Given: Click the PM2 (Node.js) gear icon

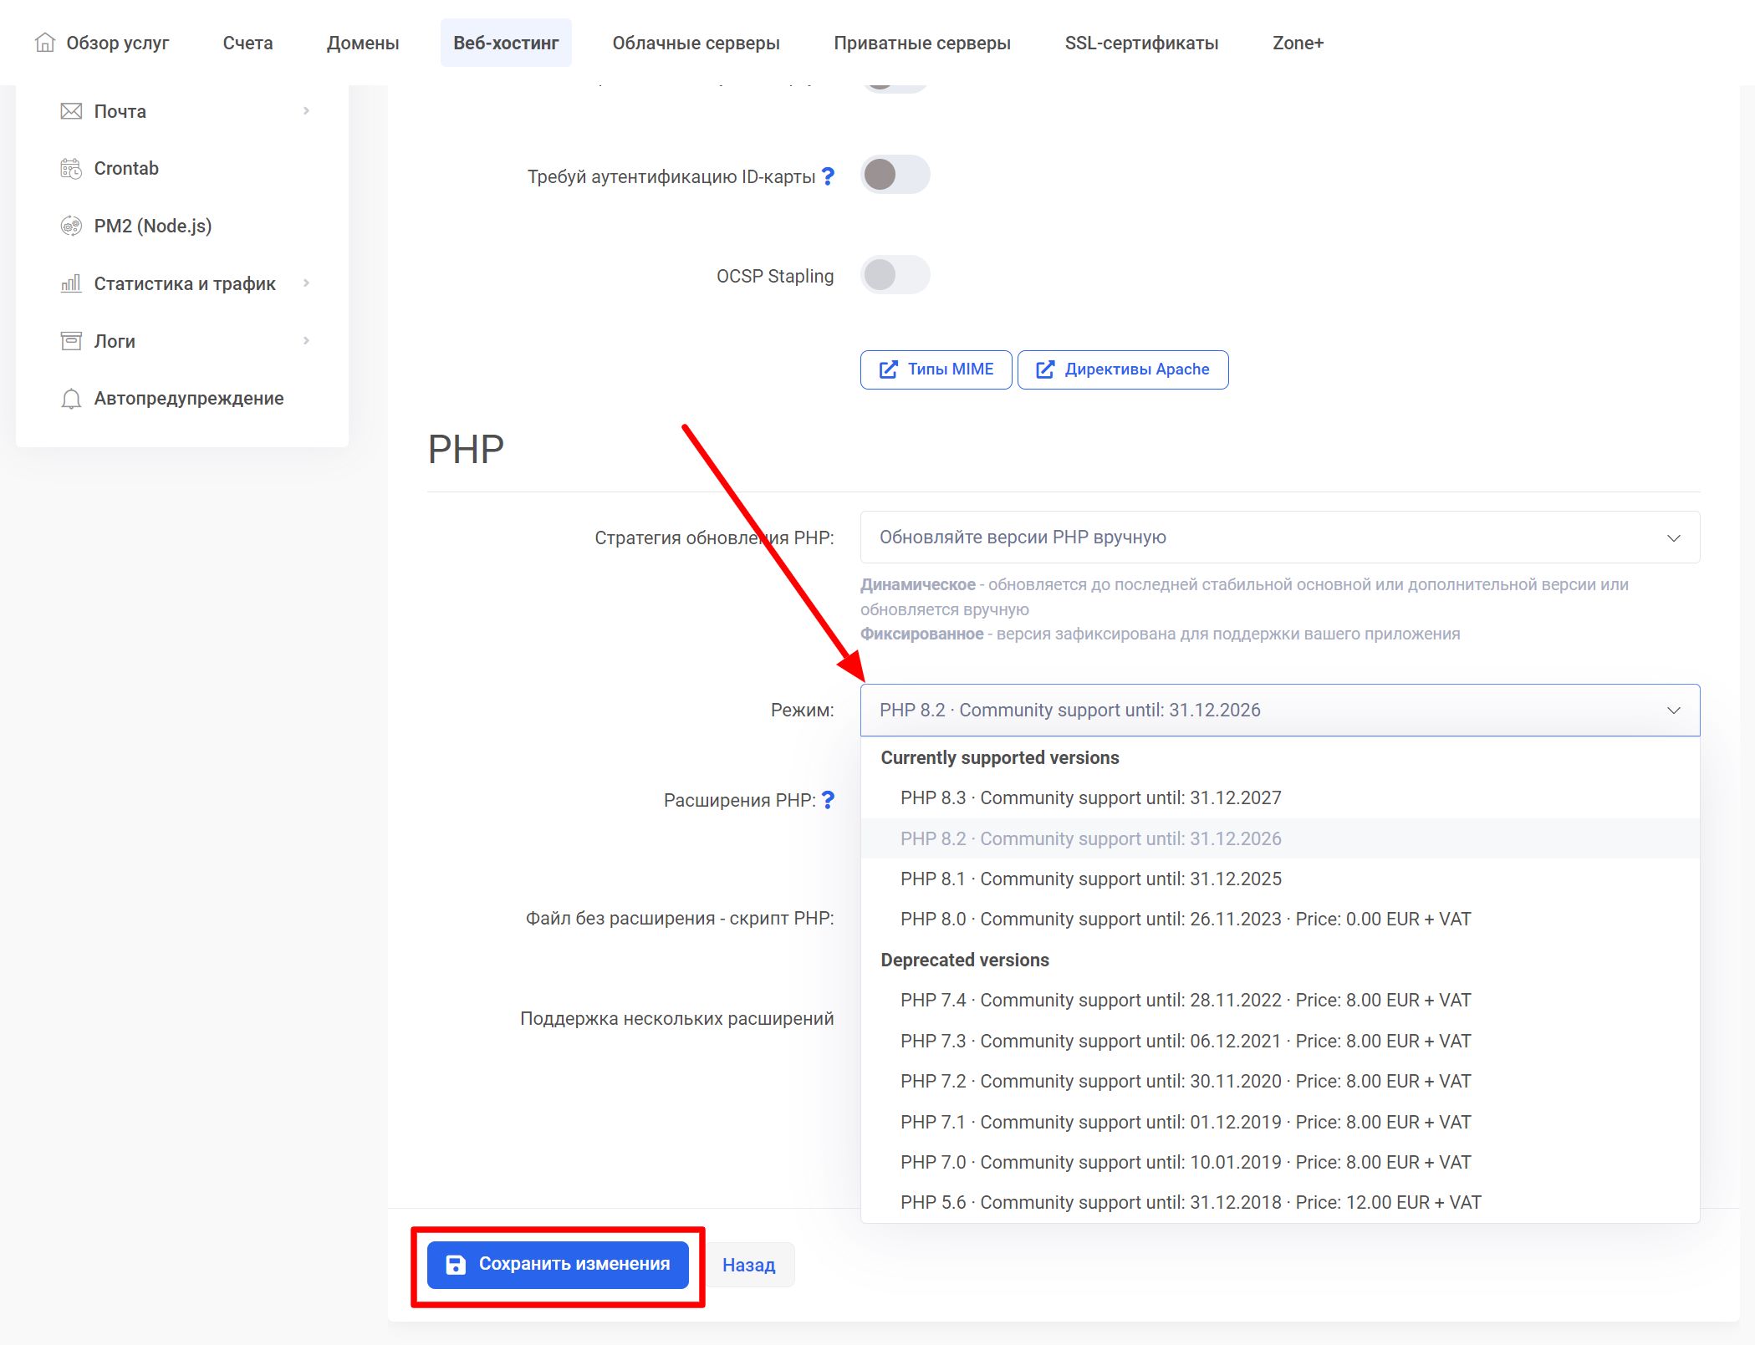Looking at the screenshot, I should 71,226.
